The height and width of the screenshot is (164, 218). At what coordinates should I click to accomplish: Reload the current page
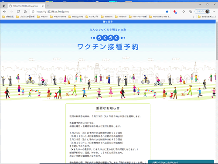(x=18, y=11)
